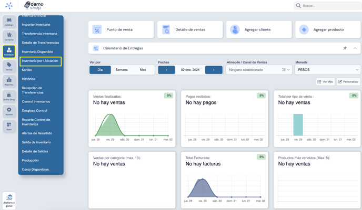Open Histórico menu item

[x=28, y=79]
